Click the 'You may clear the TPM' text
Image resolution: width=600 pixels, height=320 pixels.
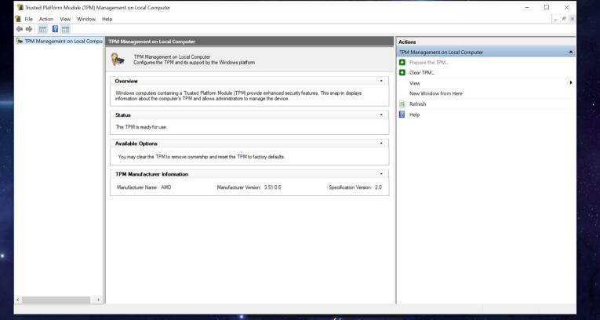pyautogui.click(x=202, y=157)
